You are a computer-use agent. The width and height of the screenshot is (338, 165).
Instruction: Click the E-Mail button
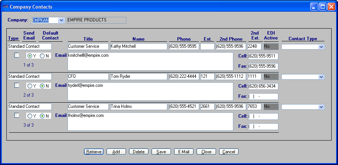(x=183, y=152)
